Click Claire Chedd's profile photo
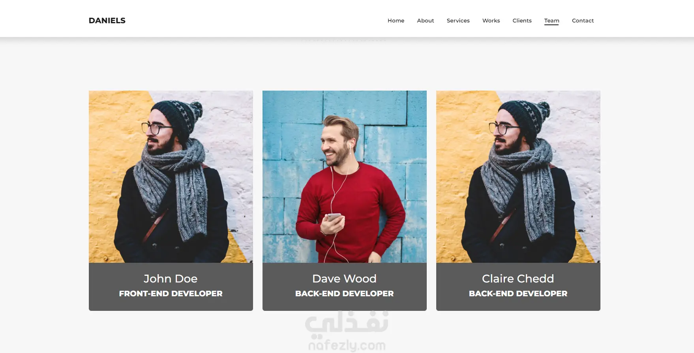The width and height of the screenshot is (694, 353). tap(518, 176)
